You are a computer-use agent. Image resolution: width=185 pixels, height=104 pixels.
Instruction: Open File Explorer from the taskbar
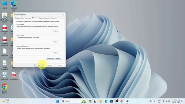point(101,101)
